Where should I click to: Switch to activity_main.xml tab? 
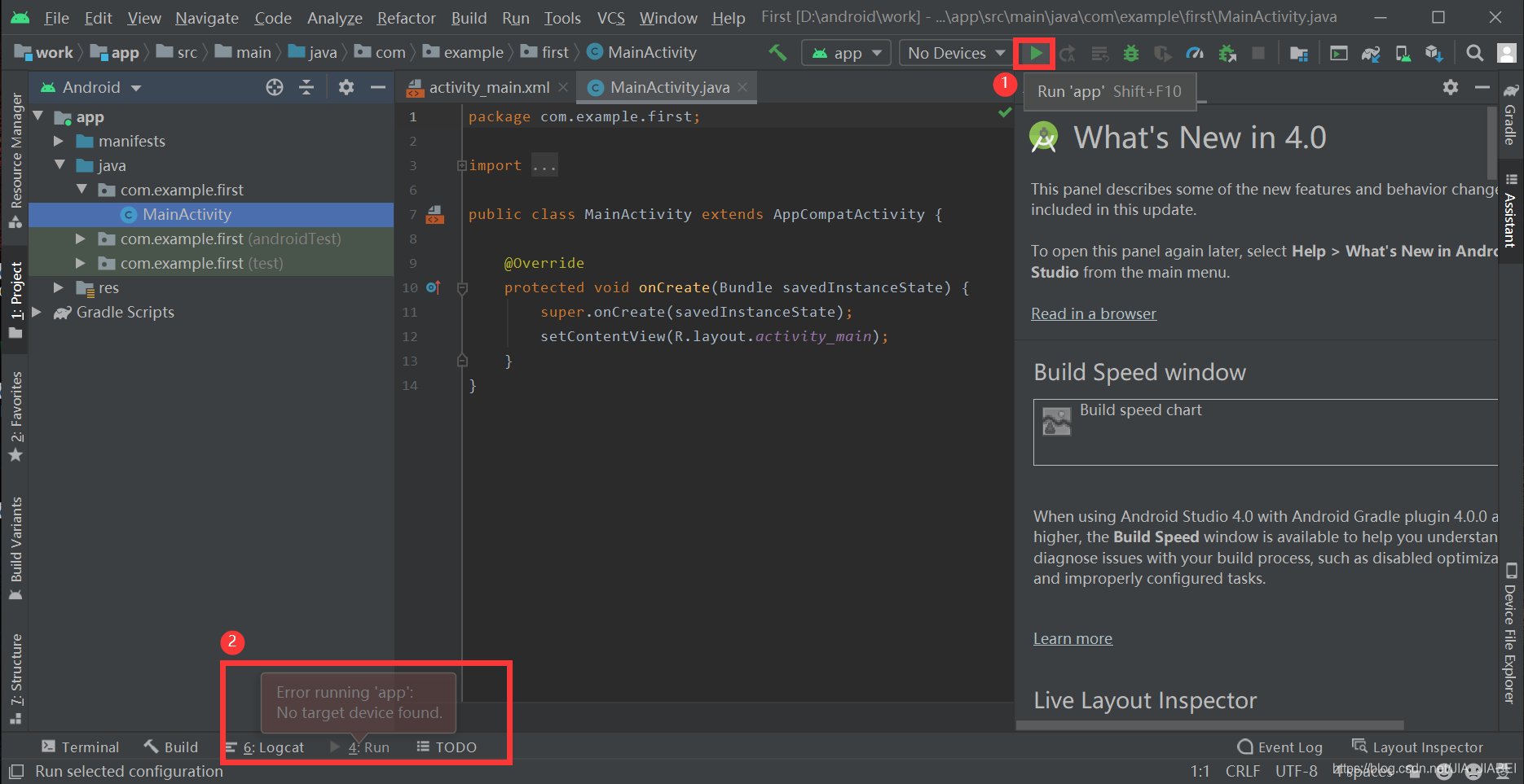(x=487, y=87)
